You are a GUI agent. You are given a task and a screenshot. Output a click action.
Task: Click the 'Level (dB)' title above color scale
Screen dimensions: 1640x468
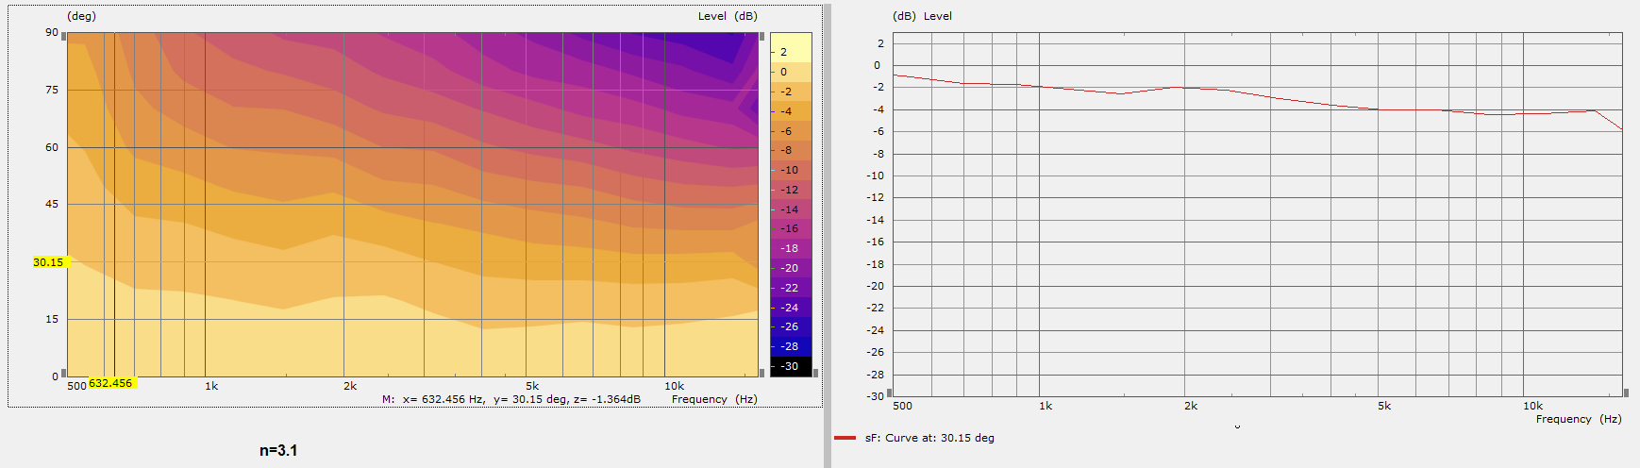click(728, 16)
